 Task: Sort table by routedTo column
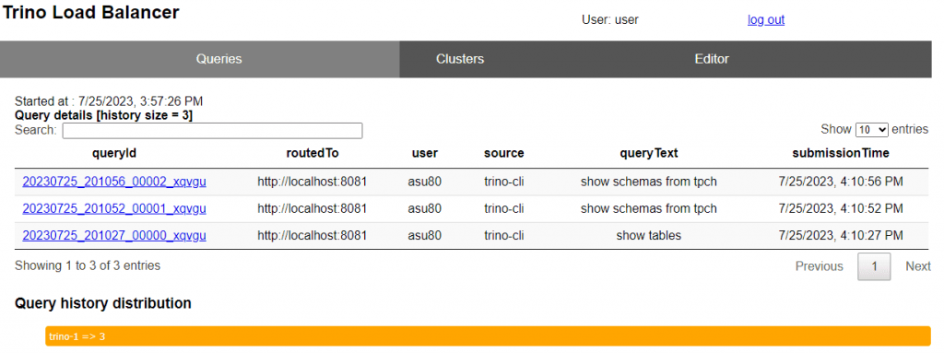[313, 153]
